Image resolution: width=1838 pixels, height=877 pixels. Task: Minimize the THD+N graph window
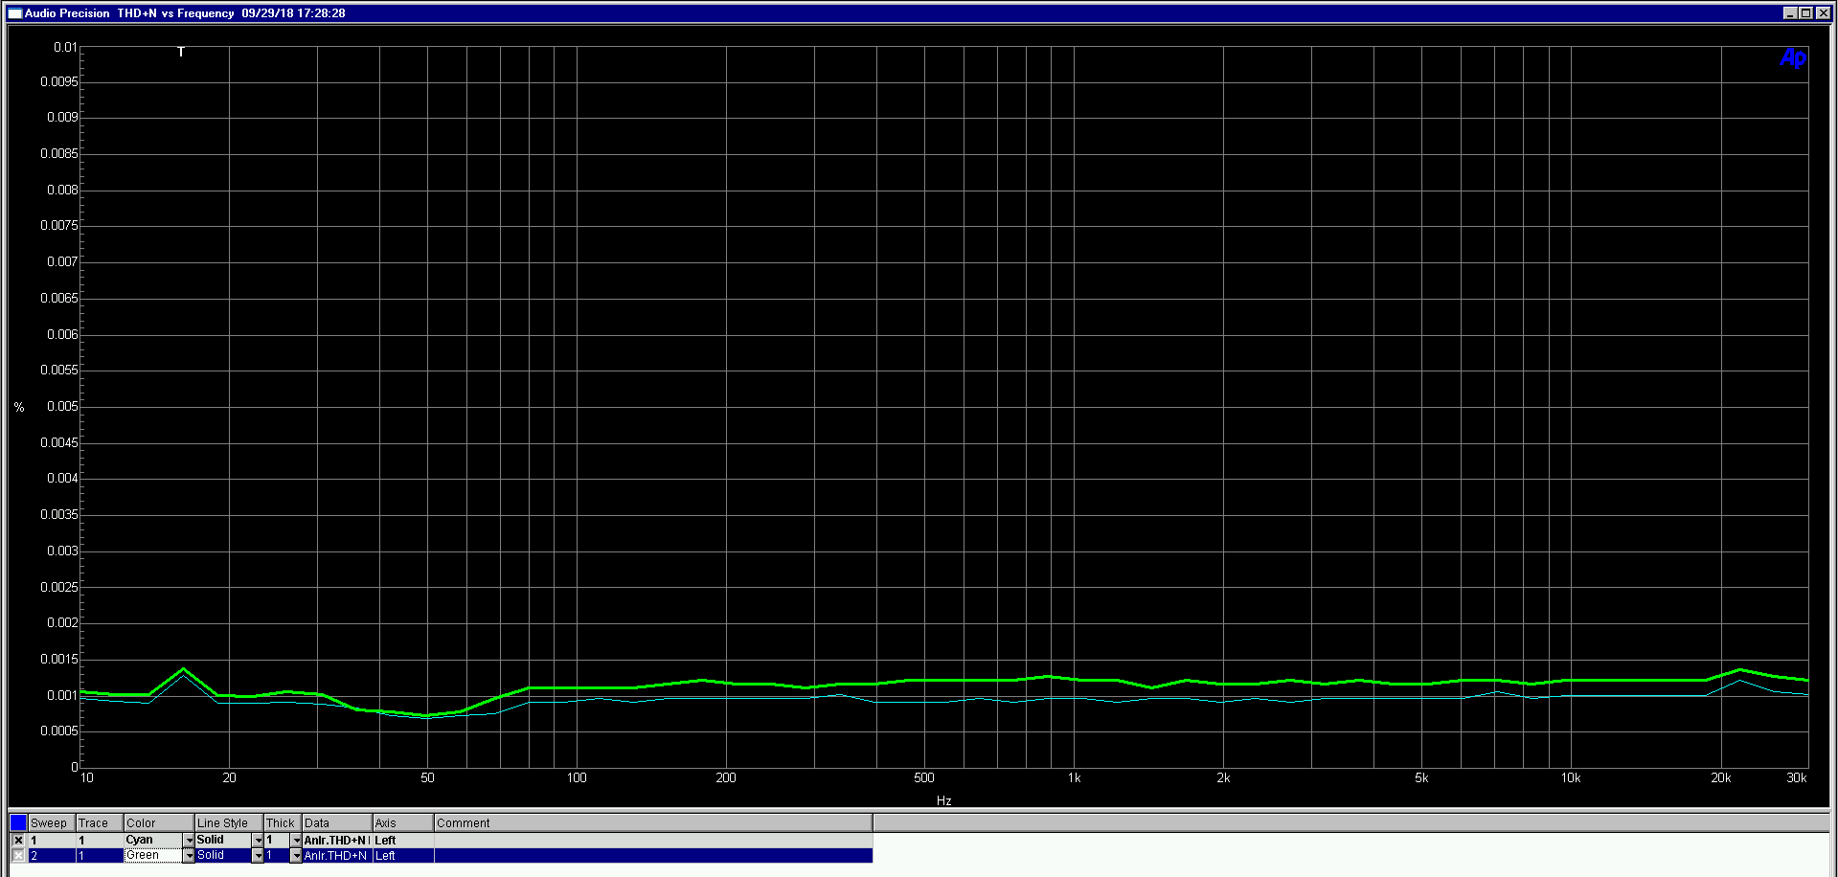tap(1790, 13)
